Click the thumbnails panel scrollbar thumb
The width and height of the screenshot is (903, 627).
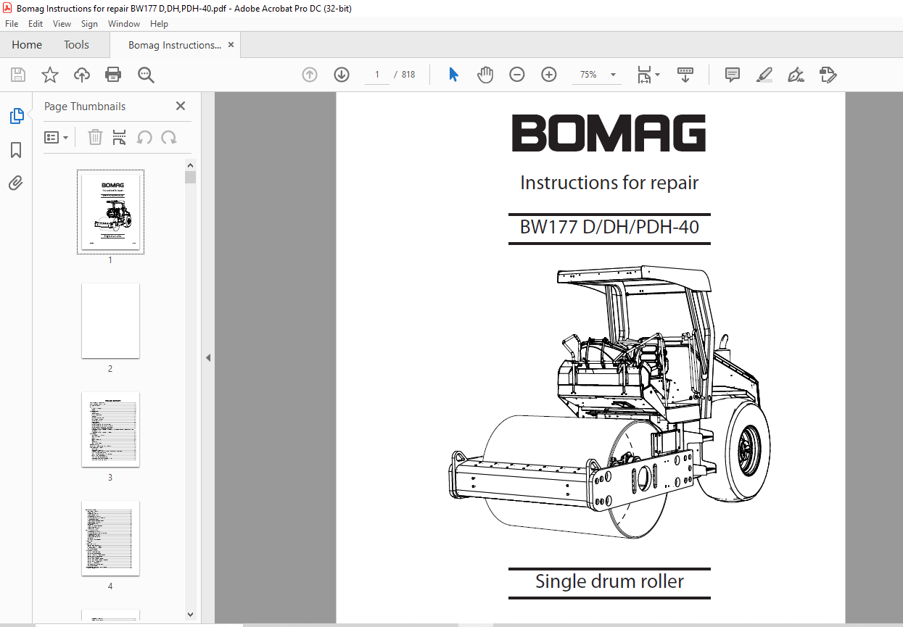tap(191, 177)
